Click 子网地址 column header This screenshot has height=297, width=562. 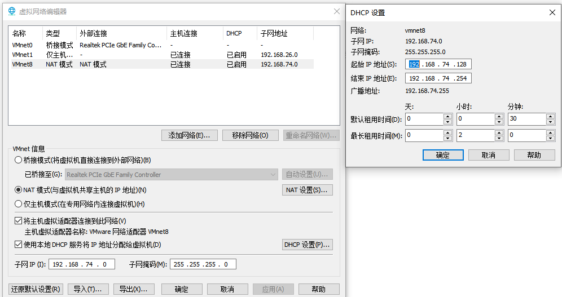(x=286, y=33)
